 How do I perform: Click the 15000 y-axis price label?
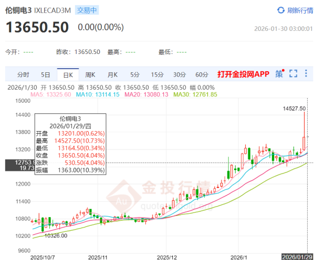23,101
